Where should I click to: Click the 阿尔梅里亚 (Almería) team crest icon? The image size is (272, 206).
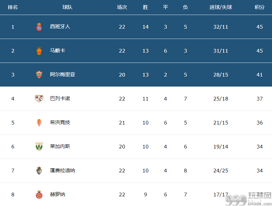(x=39, y=75)
